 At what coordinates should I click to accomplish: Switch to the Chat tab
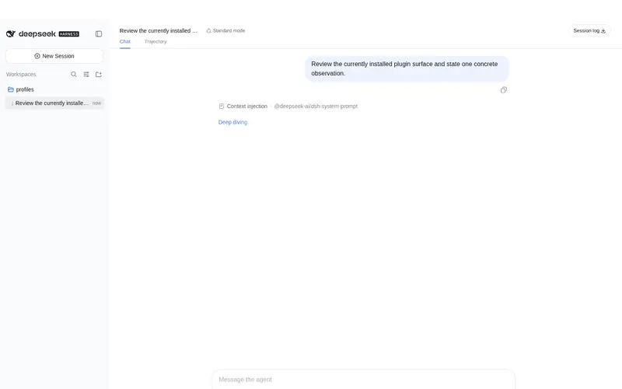pos(125,41)
